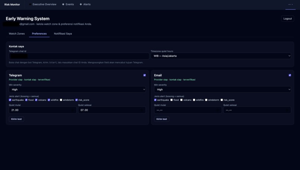Image resolution: width=300 pixels, height=170 pixels.
Task: Expand Telegram Min severity dropdown
Action: 77,89
